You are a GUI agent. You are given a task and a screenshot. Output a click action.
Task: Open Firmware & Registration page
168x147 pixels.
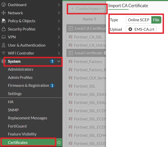click(28, 86)
